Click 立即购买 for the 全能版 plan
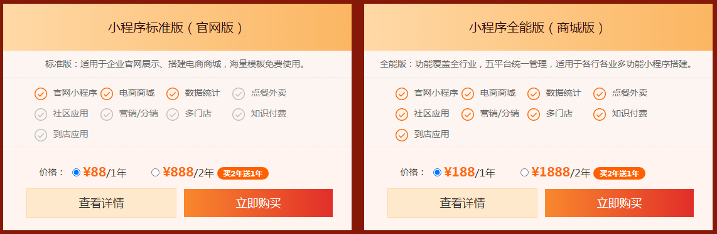The height and width of the screenshot is (234, 717). 619,203
